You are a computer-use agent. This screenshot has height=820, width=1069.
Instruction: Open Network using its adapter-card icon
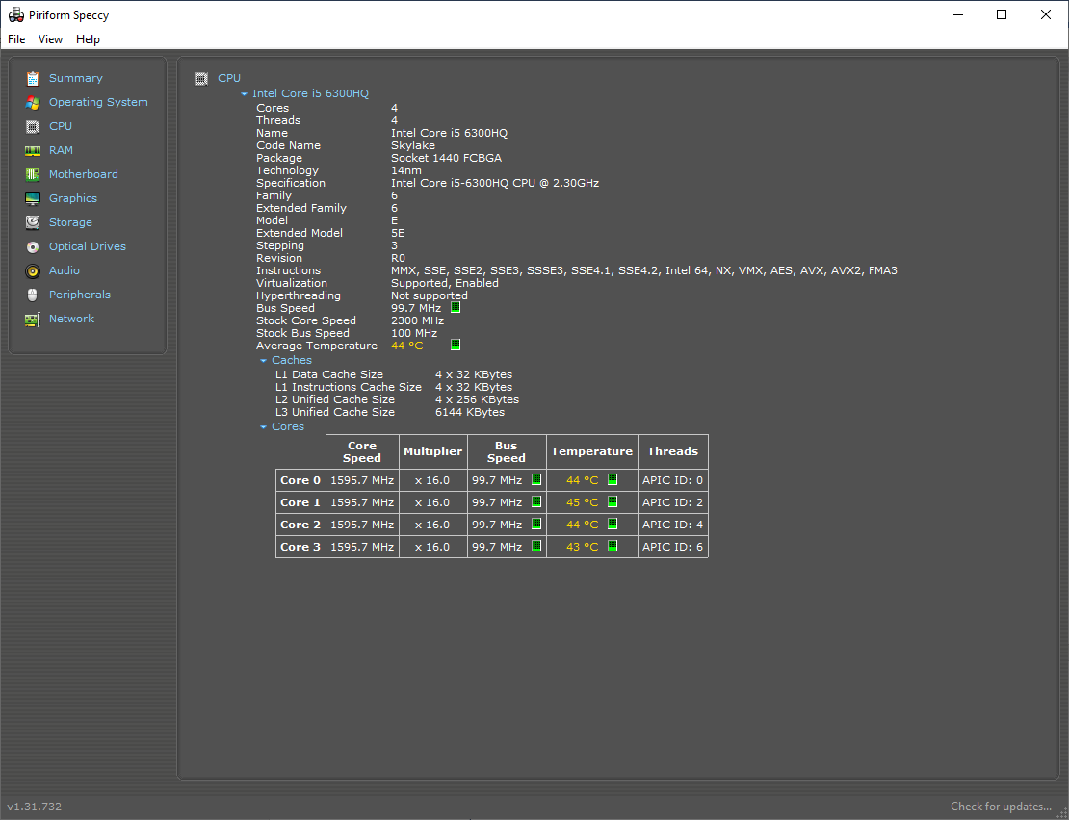click(x=33, y=319)
